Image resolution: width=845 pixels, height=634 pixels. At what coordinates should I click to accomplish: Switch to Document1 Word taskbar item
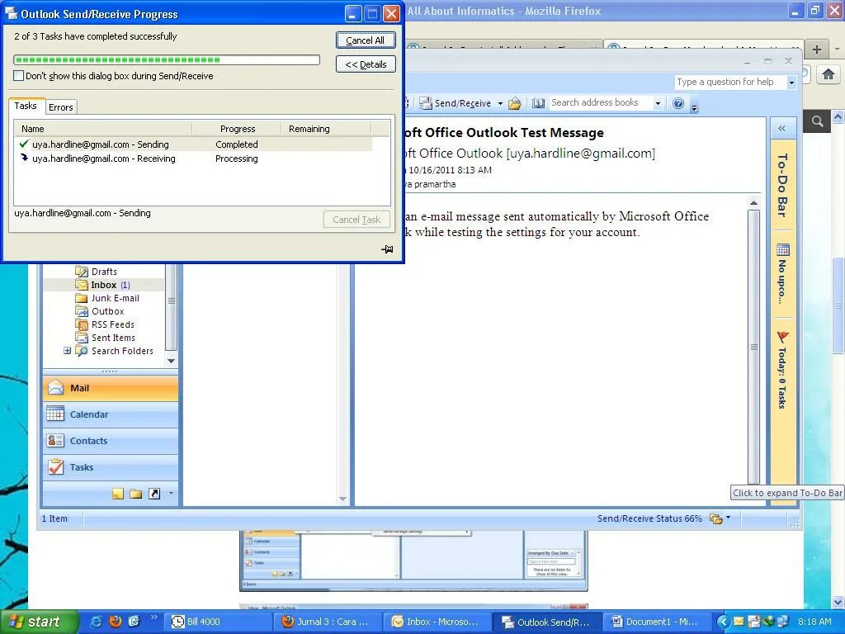pos(656,622)
